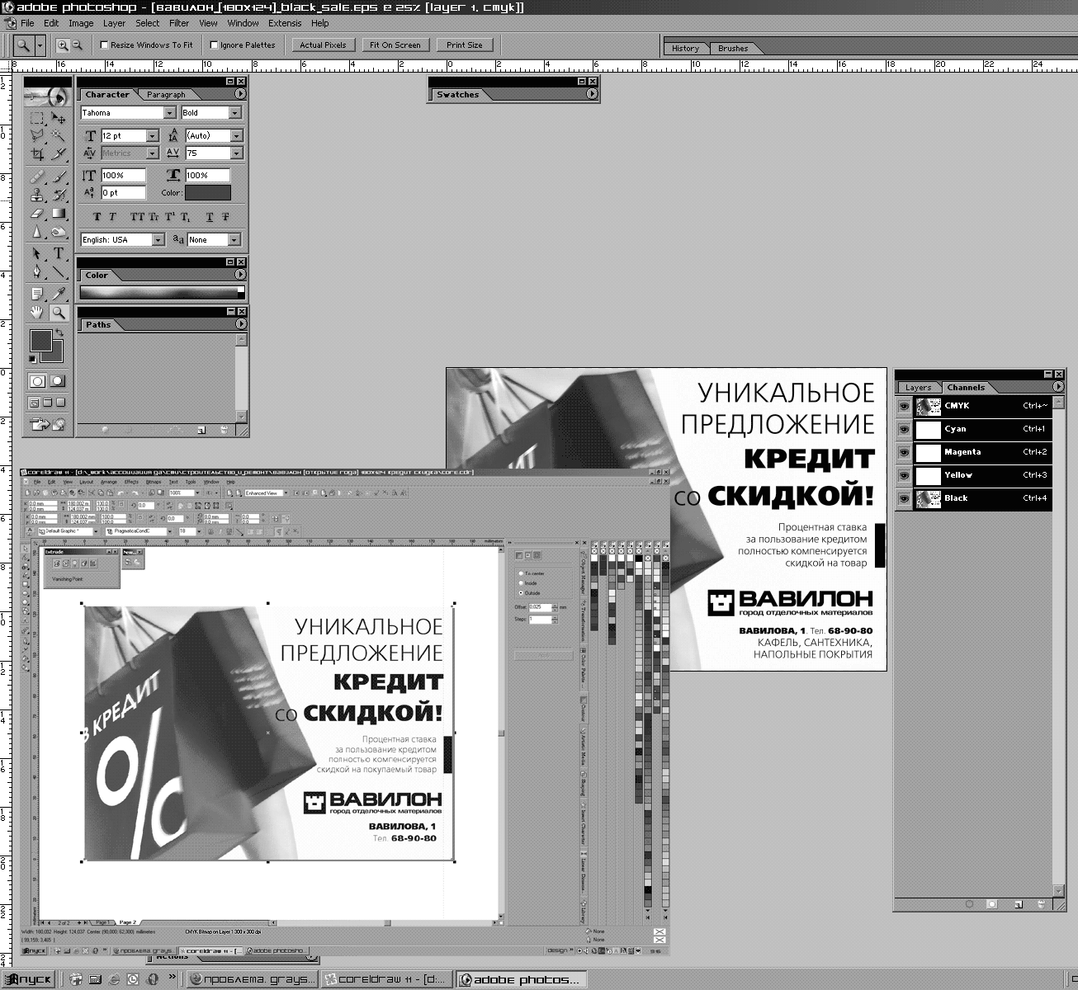Switch to the Layers tab
1078x990 pixels.
[918, 387]
